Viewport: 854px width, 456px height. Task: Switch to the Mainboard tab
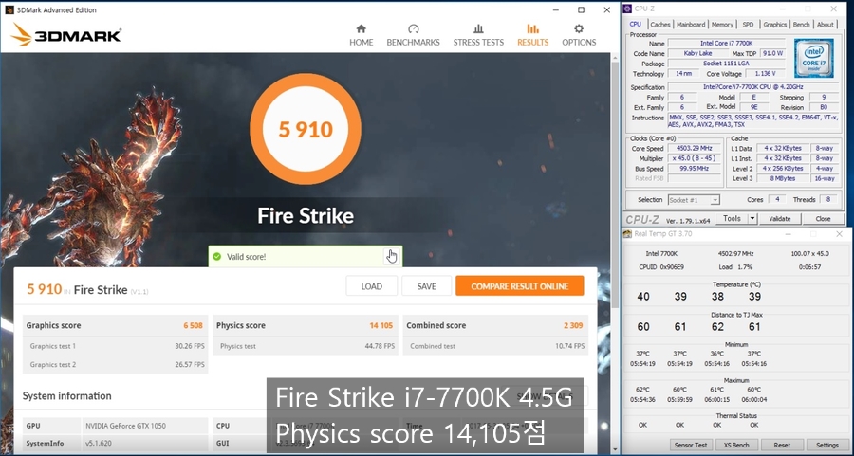click(691, 25)
